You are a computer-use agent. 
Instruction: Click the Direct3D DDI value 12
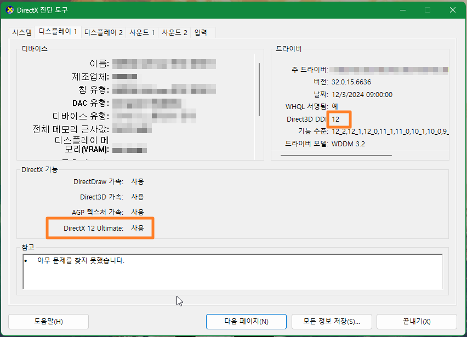[x=335, y=119]
